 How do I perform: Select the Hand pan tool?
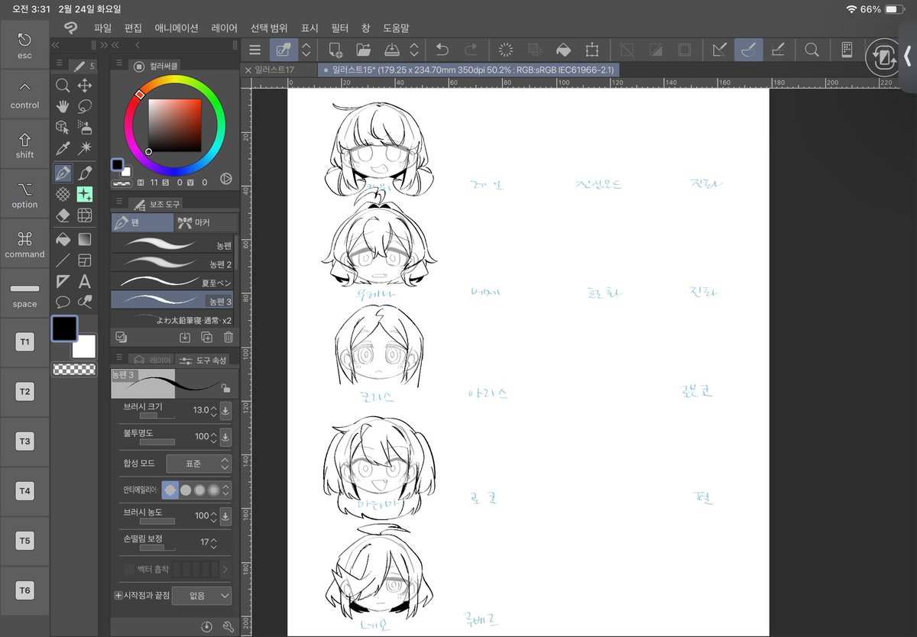click(63, 106)
